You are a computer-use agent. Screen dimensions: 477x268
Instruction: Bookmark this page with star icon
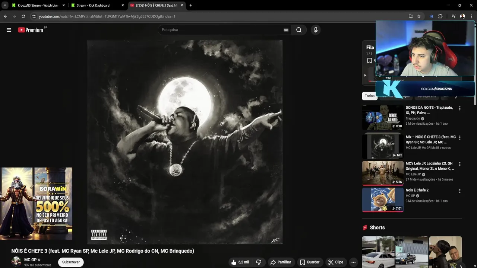[419, 16]
